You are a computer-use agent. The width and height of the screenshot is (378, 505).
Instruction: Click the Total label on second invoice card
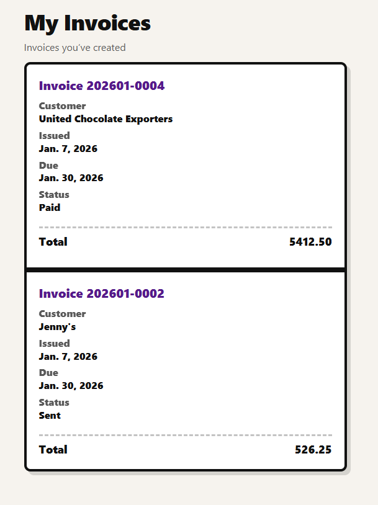(53, 450)
